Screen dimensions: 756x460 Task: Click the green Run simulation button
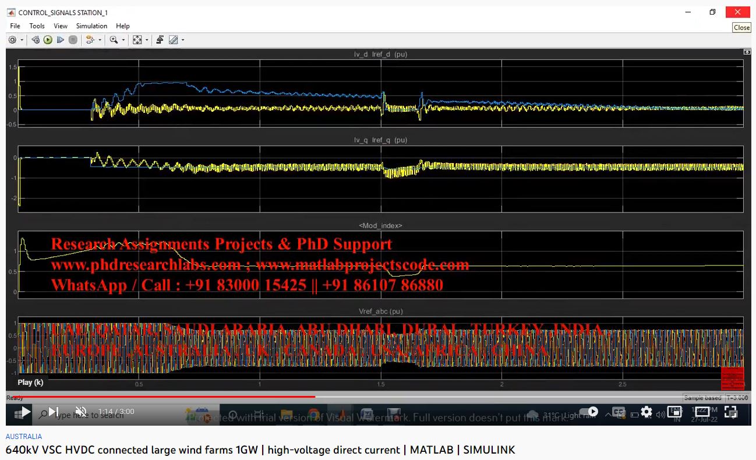coord(48,40)
